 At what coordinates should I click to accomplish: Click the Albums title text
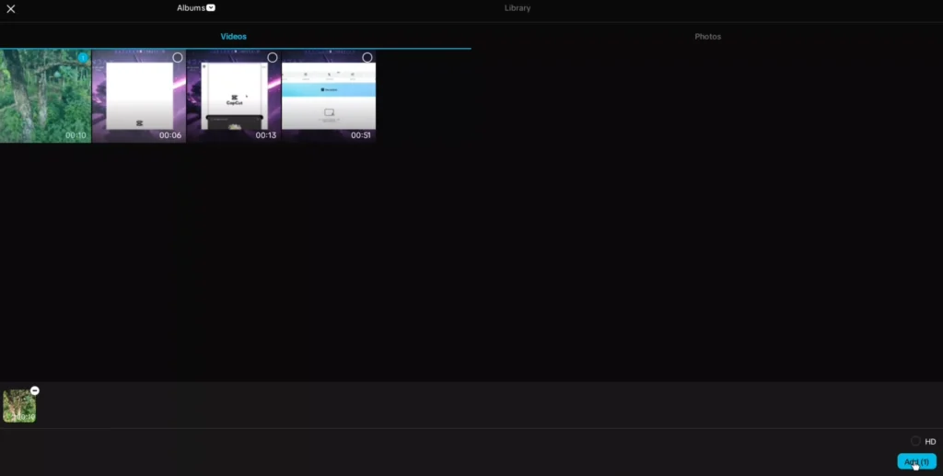[191, 8]
